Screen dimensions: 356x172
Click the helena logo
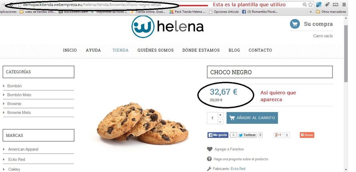[x=168, y=27]
